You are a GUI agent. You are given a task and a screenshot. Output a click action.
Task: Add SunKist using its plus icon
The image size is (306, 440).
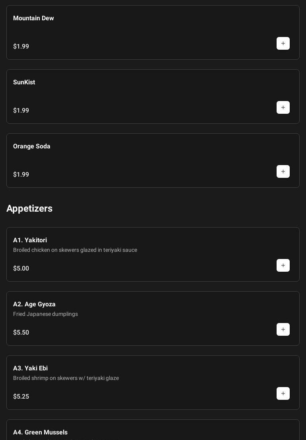283,107
